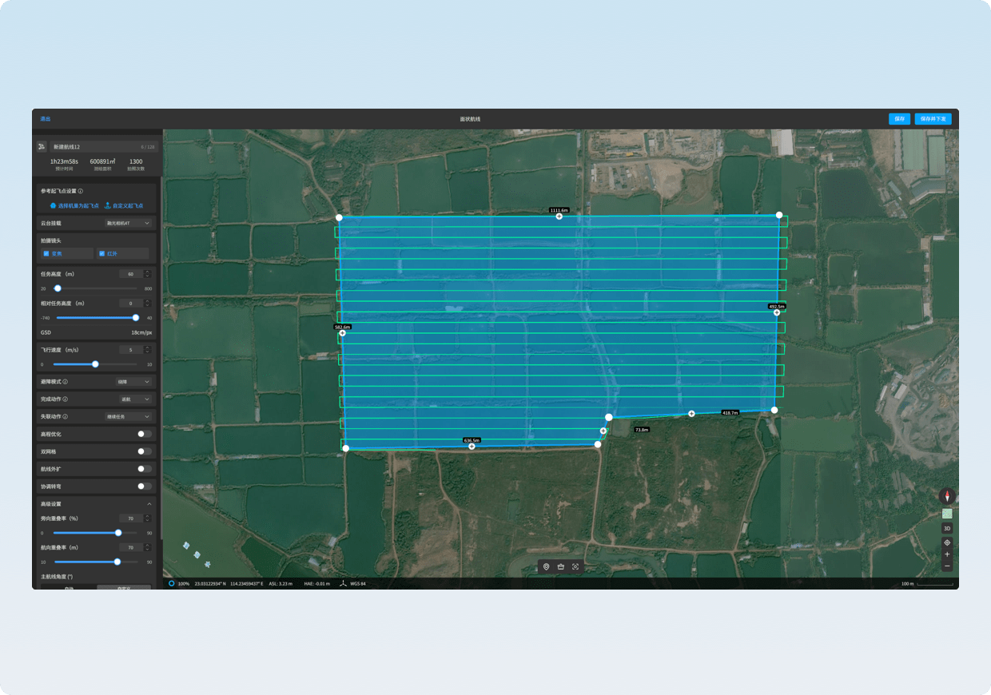This screenshot has width=991, height=695.
Task: Enable the 航线外扩 switch
Action: (144, 469)
